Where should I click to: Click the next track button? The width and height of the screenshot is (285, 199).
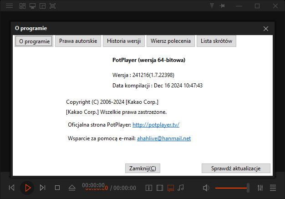(42, 188)
